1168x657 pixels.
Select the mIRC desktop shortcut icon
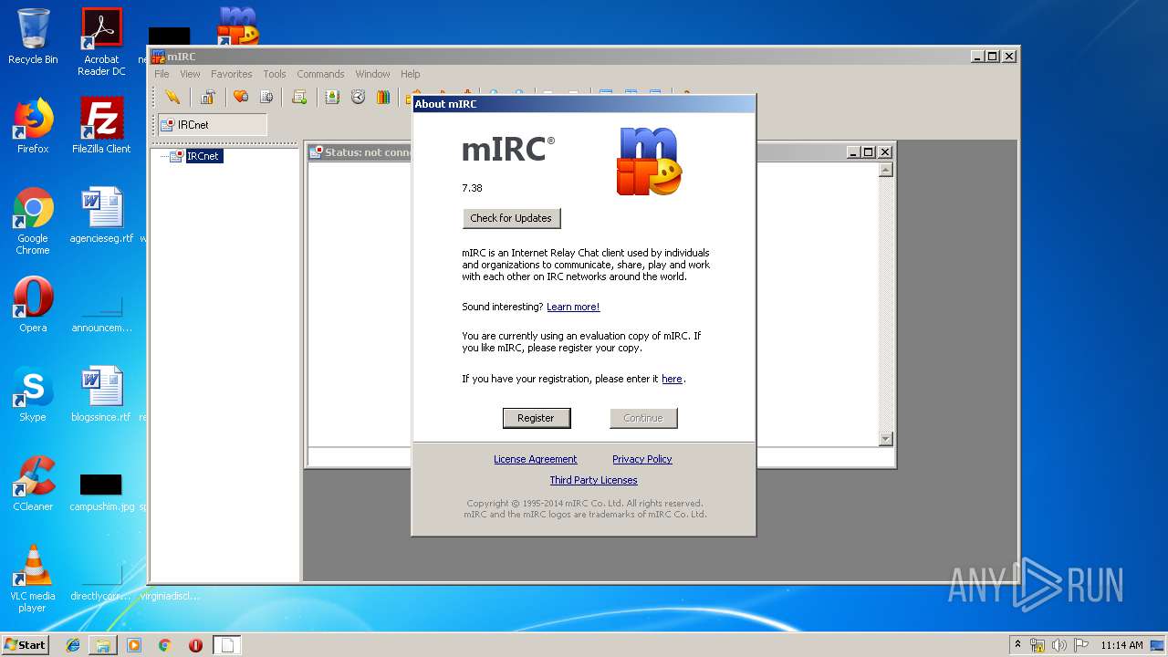(x=238, y=26)
